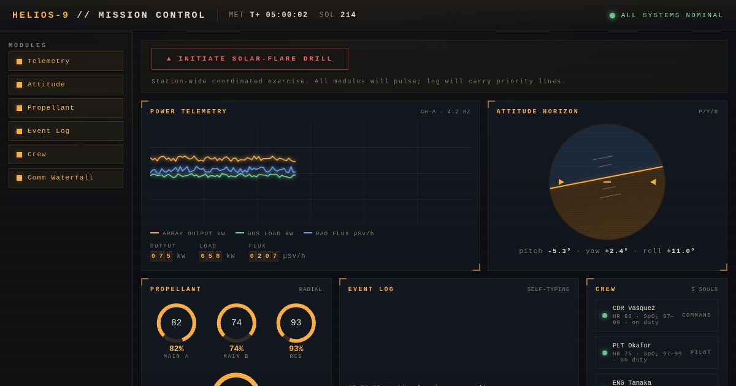Click the ATTITUDE HORIZON panel title
Image resolution: width=736 pixels, height=386 pixels.
click(x=538, y=112)
